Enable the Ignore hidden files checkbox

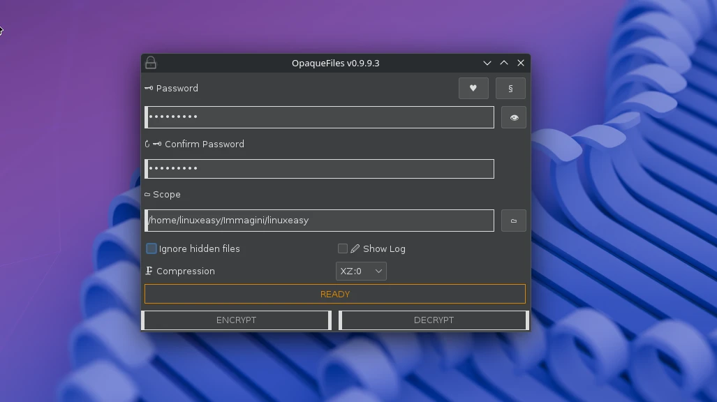pyautogui.click(x=151, y=248)
